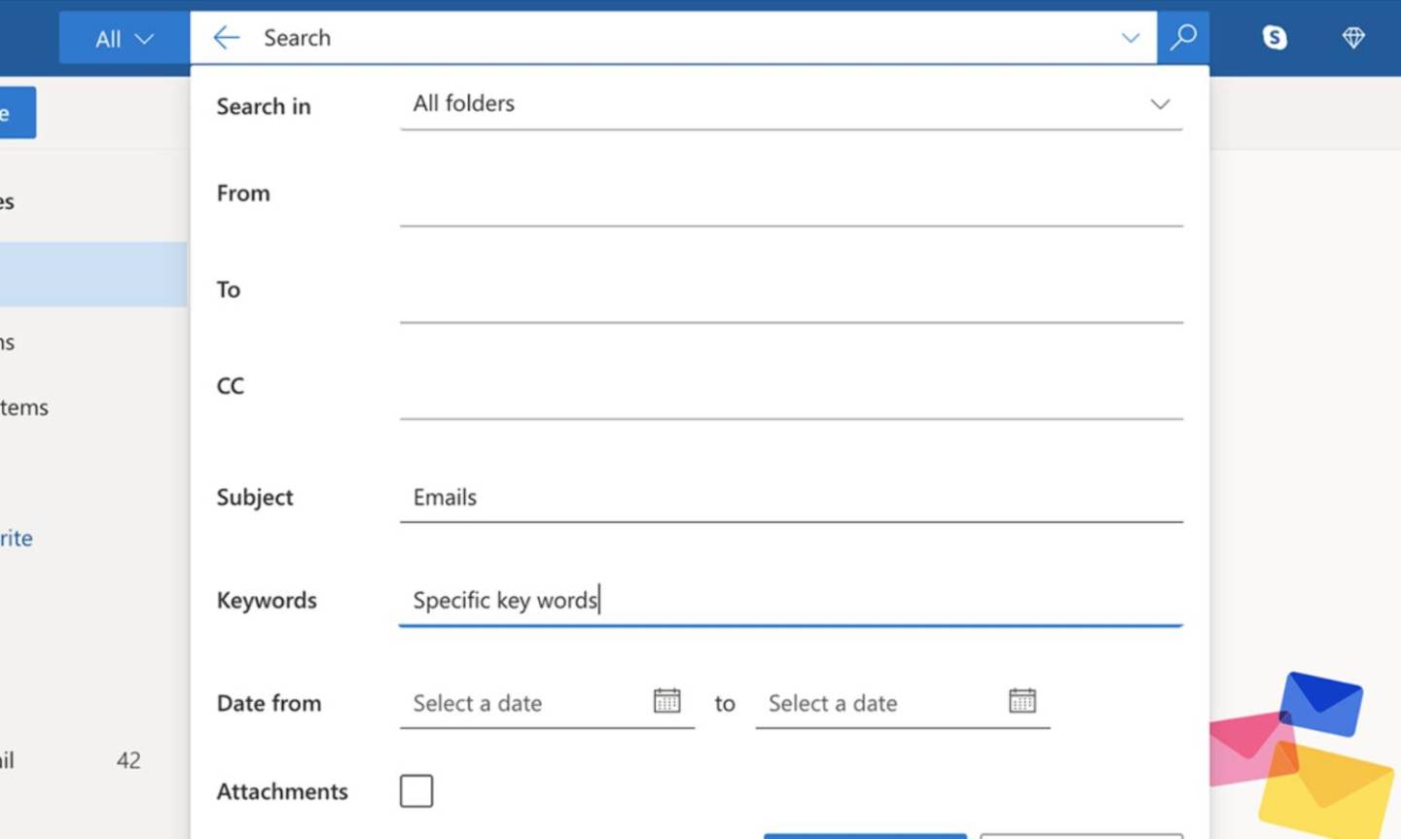The image size is (1401, 839).
Task: Enable the Attachments checkbox
Action: click(415, 790)
